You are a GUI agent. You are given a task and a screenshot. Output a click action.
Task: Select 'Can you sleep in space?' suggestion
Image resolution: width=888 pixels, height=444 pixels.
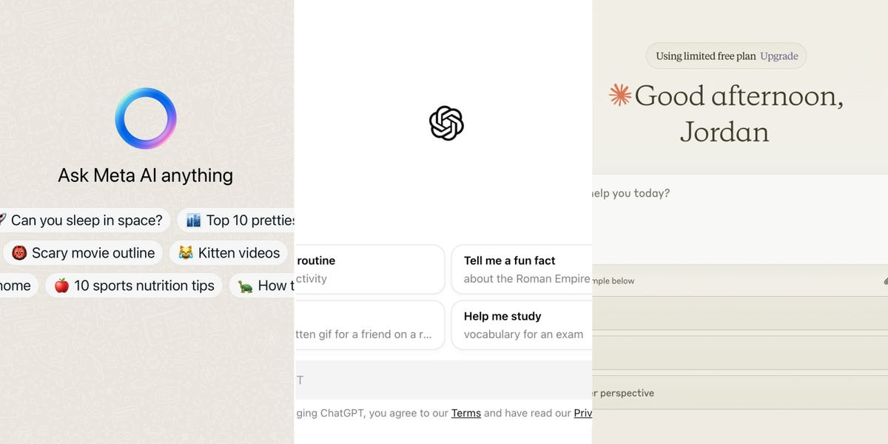tap(84, 220)
